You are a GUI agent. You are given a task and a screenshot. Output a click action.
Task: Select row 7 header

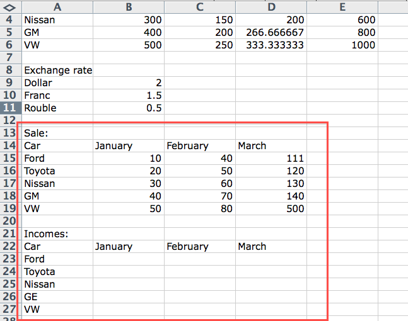click(11, 57)
